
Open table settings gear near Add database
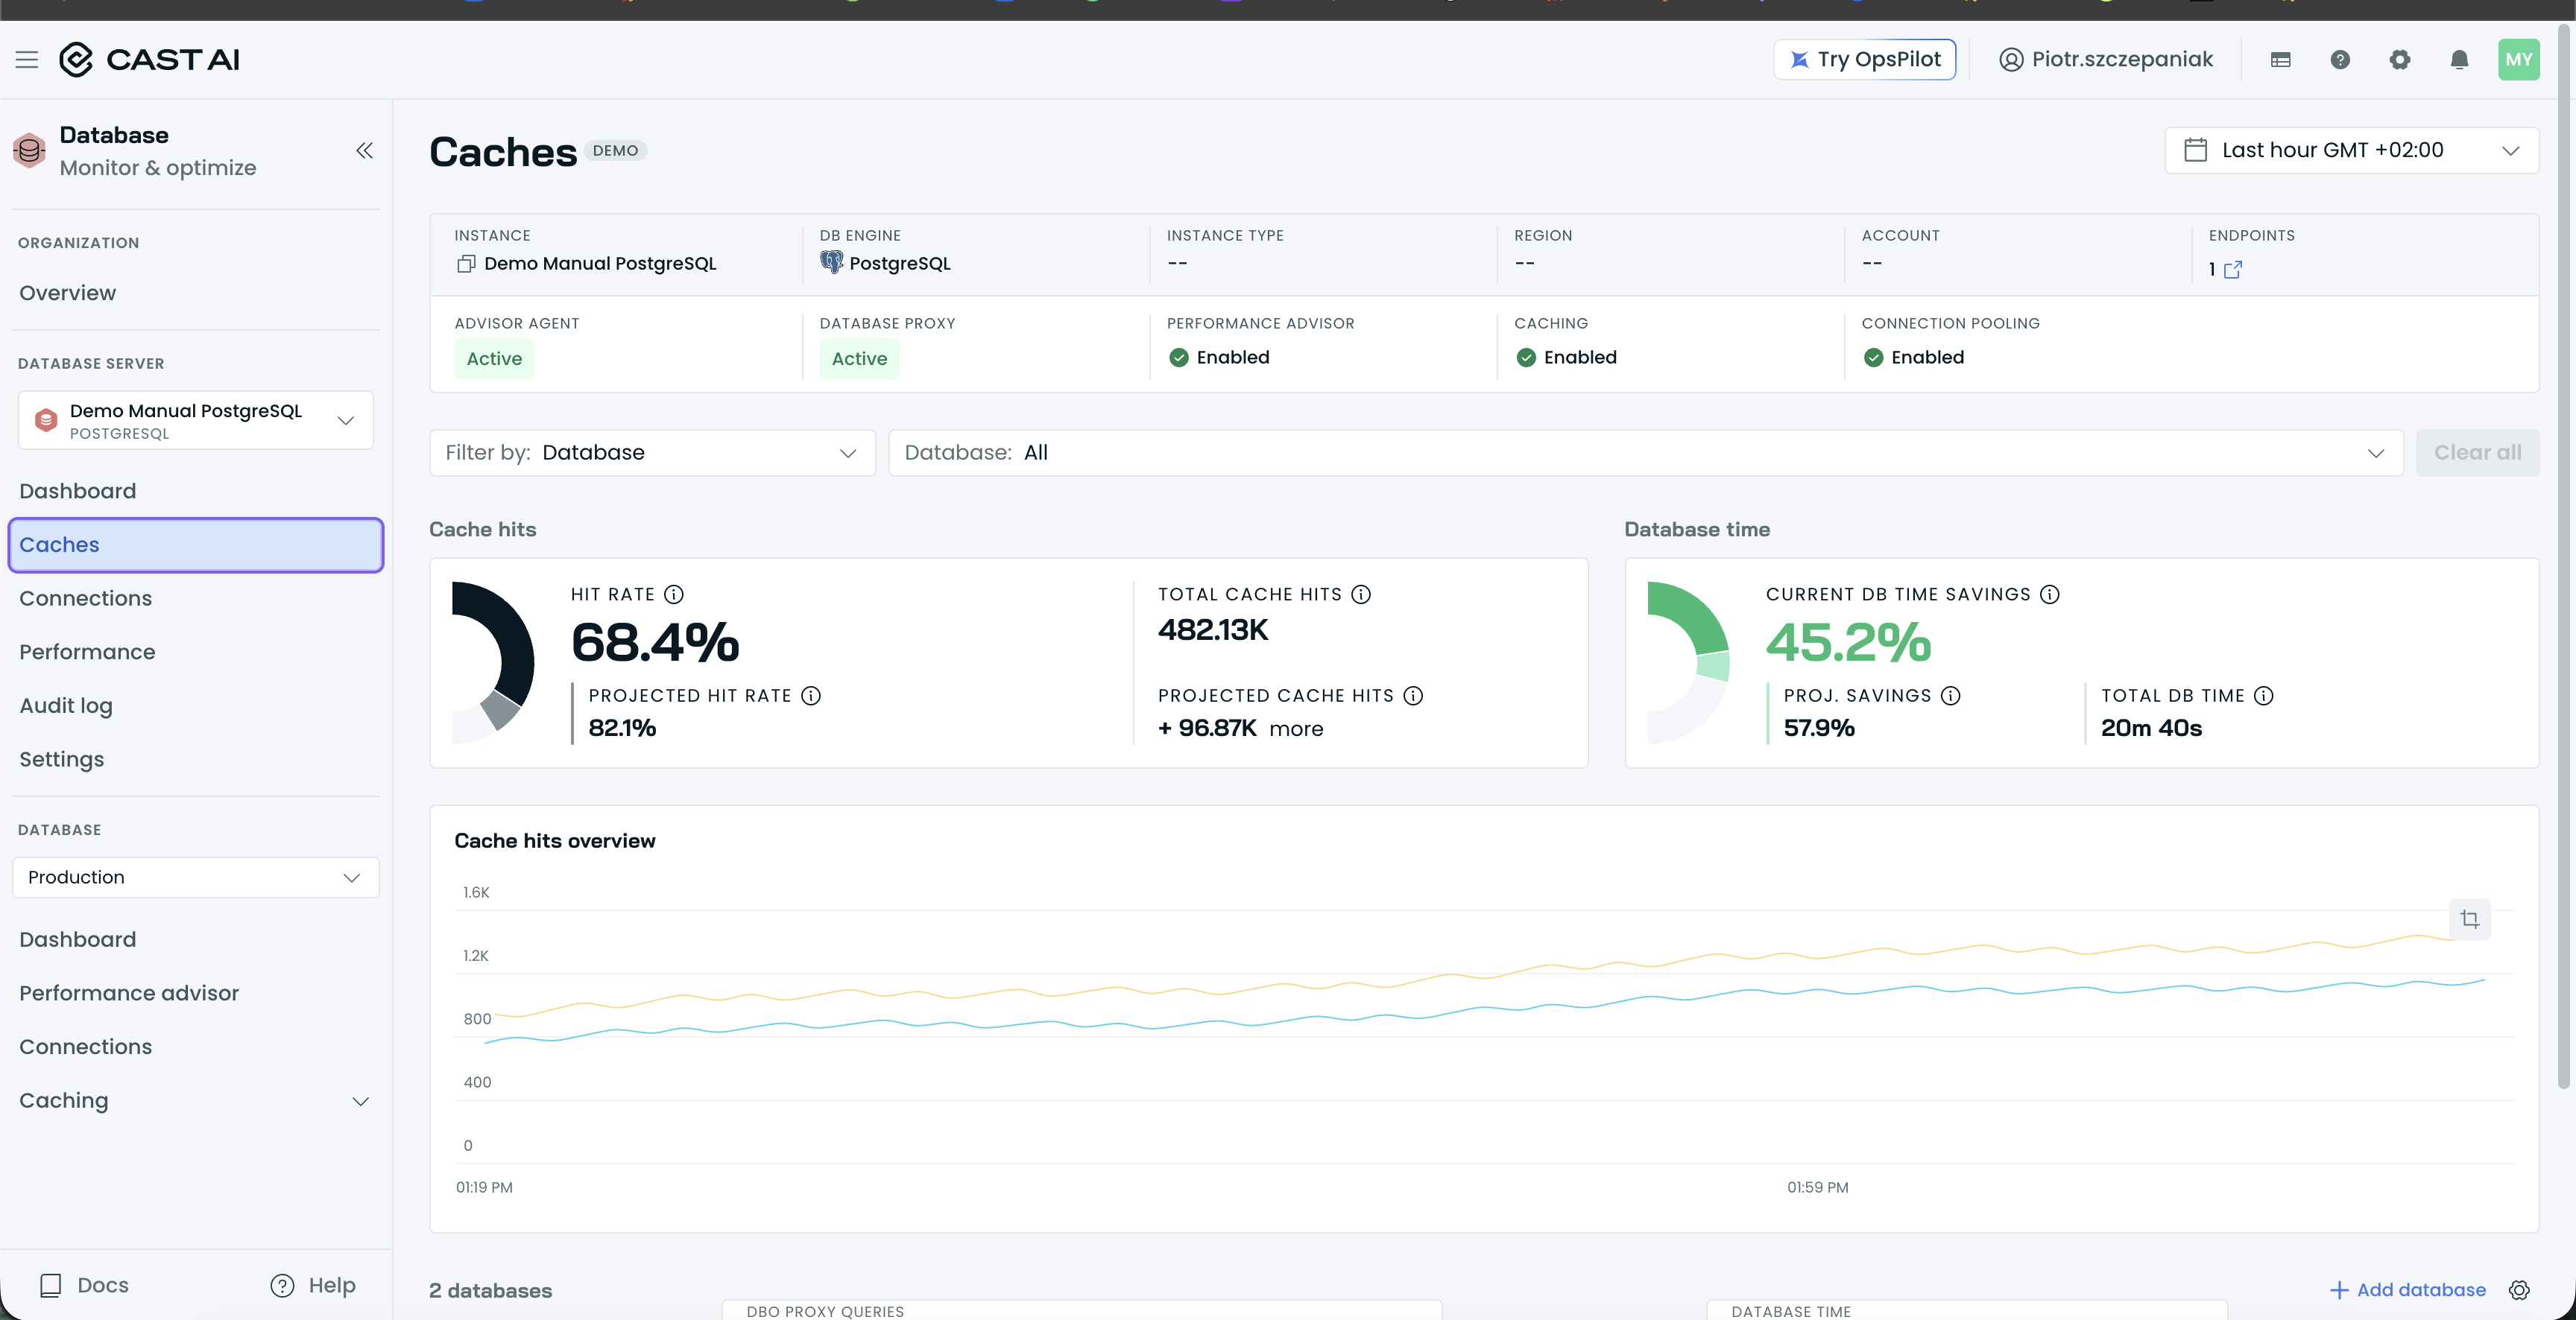click(2519, 1290)
